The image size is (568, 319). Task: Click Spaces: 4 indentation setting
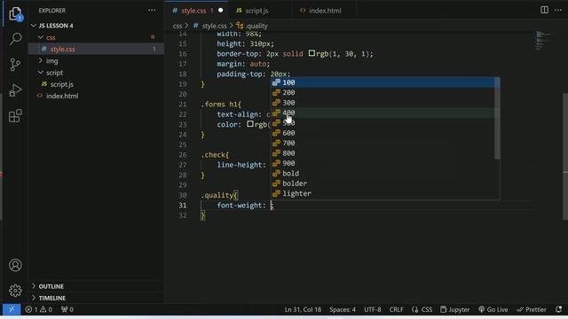[x=343, y=309]
